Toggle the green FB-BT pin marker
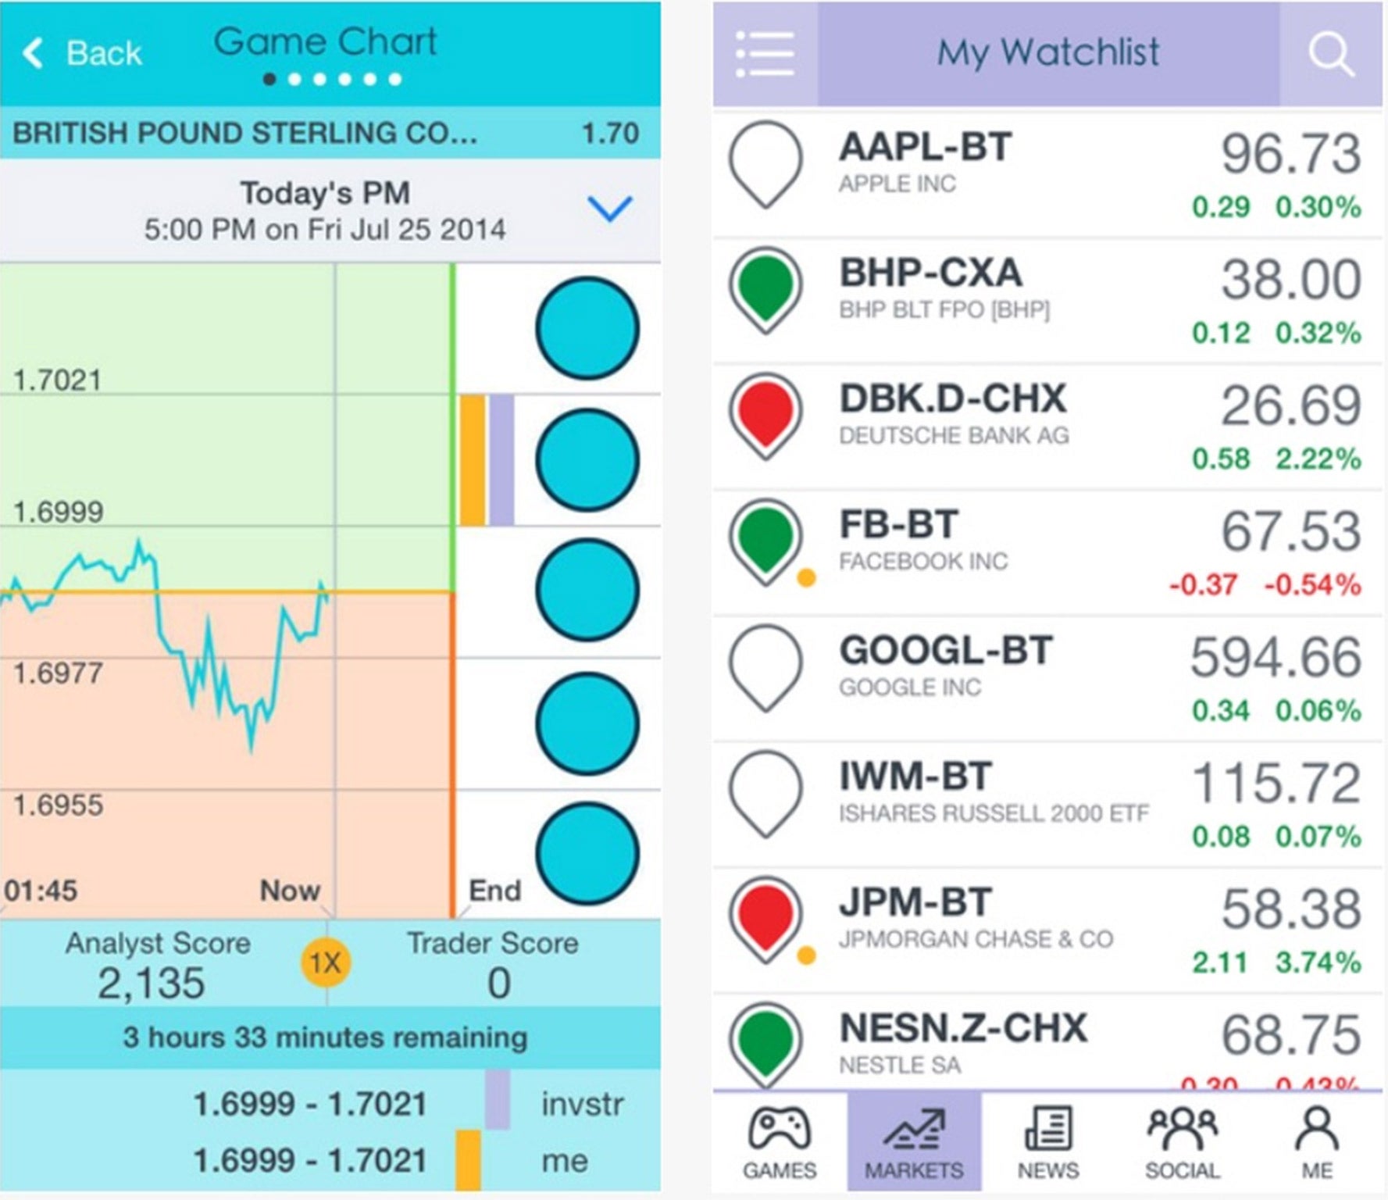Image resolution: width=1388 pixels, height=1200 pixels. click(x=766, y=541)
